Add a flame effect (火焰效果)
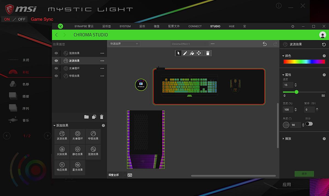This screenshot has width=329, height=196. point(62,152)
